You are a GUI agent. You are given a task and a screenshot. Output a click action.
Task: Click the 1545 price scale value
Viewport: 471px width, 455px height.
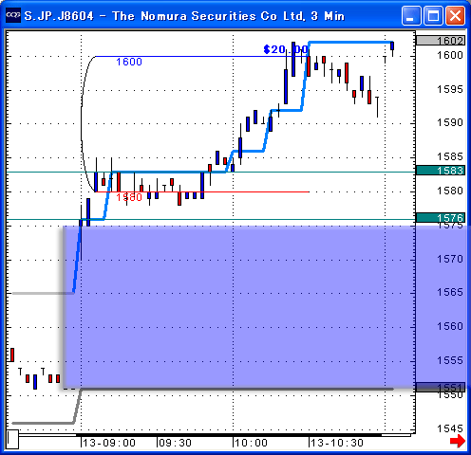point(450,428)
